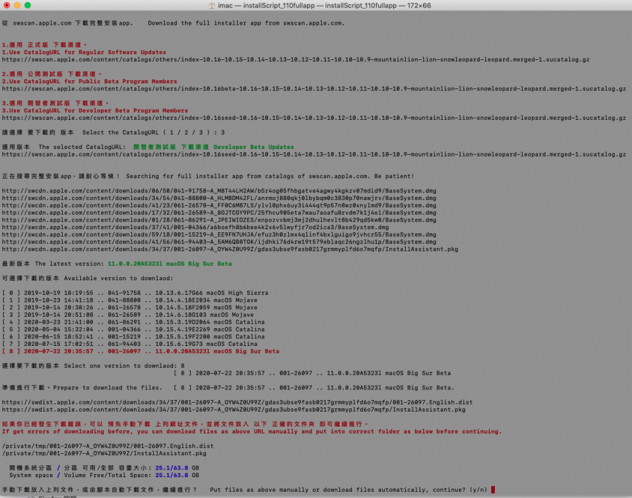Click the red row [ 8 ] macOS Big Sur Beta
The width and height of the screenshot is (632, 498).
pyautogui.click(x=141, y=351)
